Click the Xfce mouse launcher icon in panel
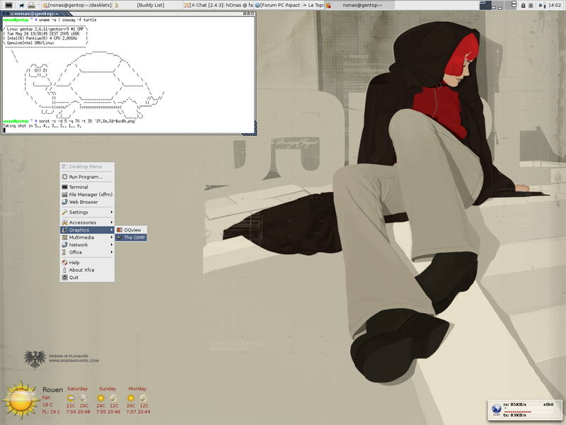 pyautogui.click(x=21, y=5)
